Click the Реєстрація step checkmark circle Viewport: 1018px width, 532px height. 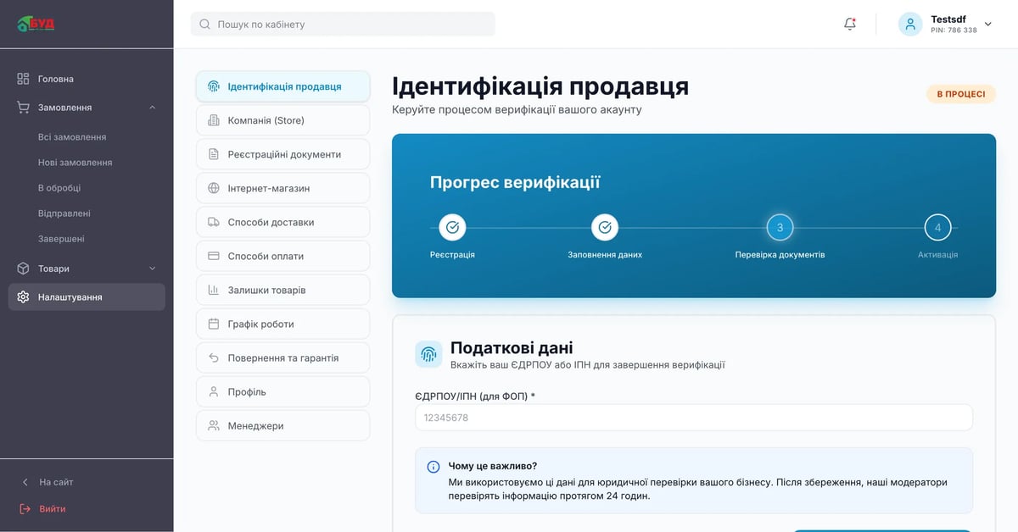[452, 227]
